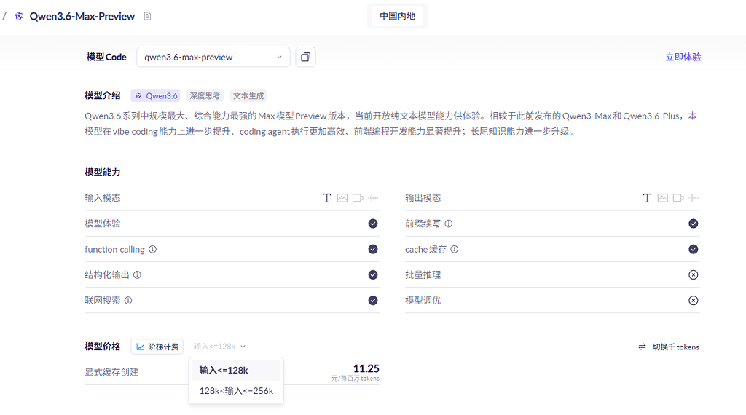Click the text icon in the 输出模态 row
Viewport: 746px width, 415px height.
tap(647, 198)
